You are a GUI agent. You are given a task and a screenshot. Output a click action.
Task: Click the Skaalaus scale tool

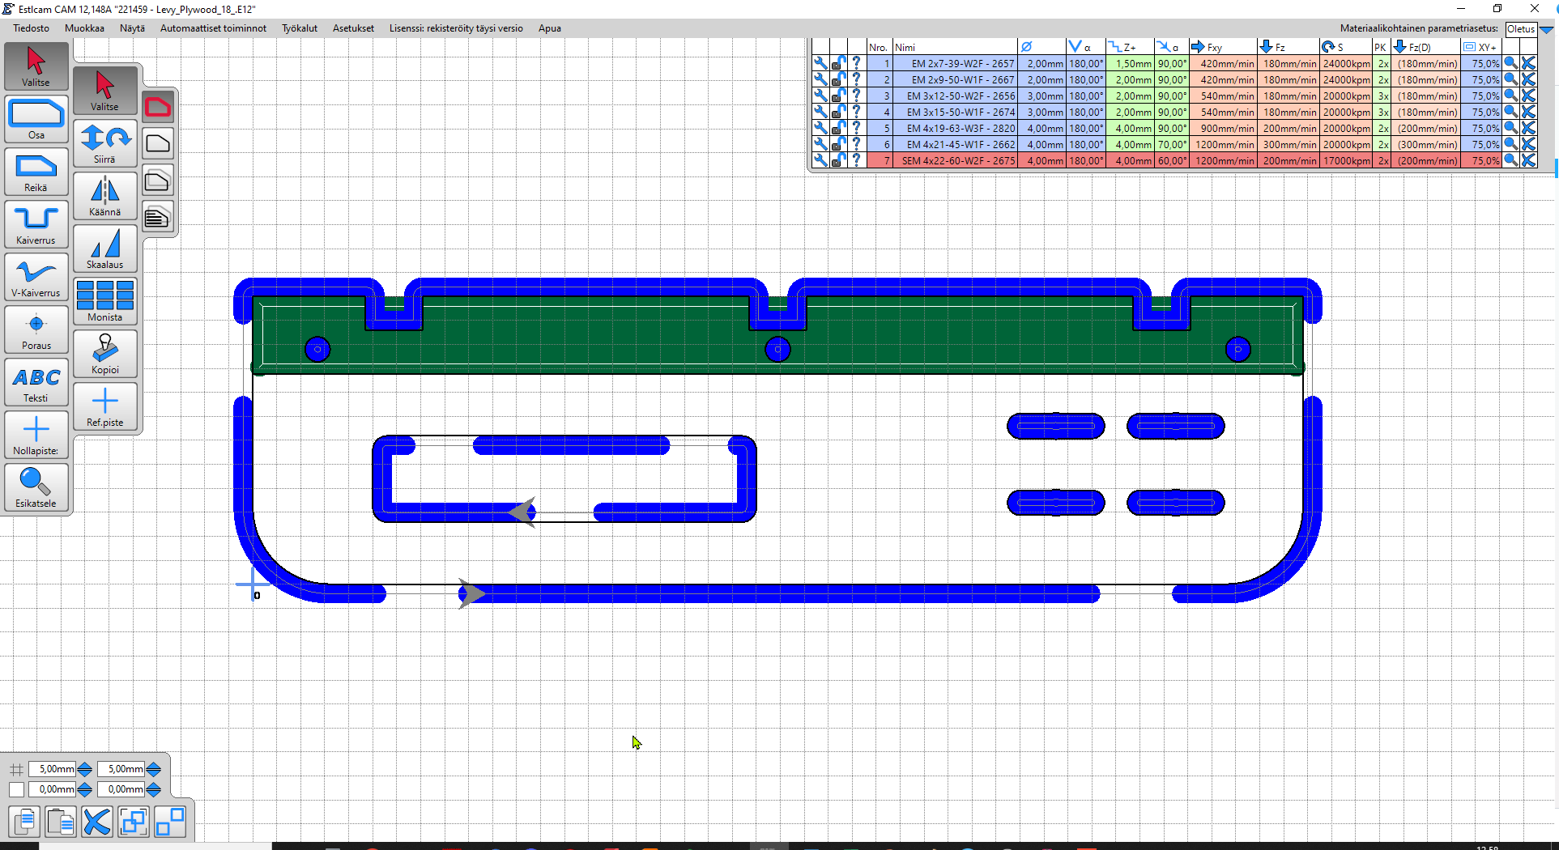click(104, 249)
